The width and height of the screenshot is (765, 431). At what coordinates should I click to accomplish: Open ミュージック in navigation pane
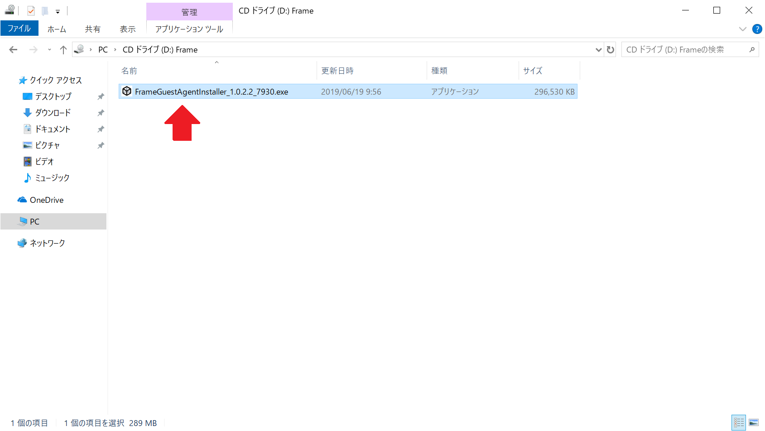(x=52, y=178)
